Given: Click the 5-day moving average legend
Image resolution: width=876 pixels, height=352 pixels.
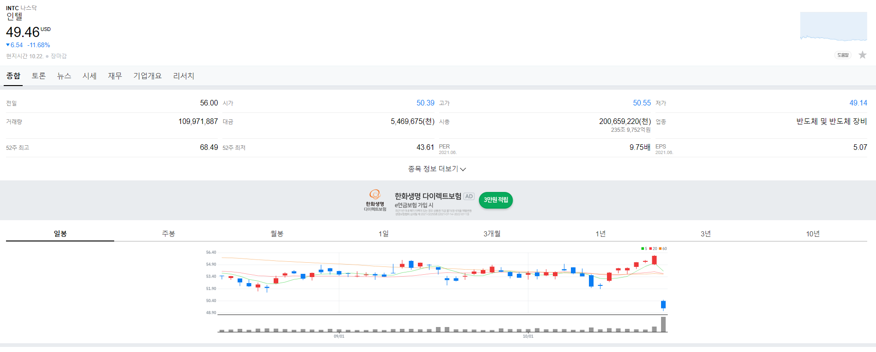Looking at the screenshot, I should click(644, 248).
